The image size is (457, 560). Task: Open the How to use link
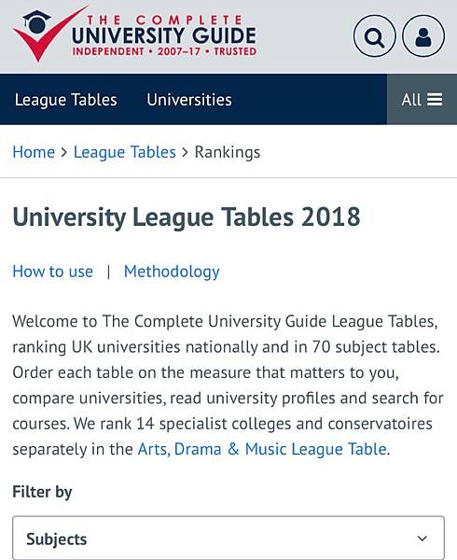52,272
